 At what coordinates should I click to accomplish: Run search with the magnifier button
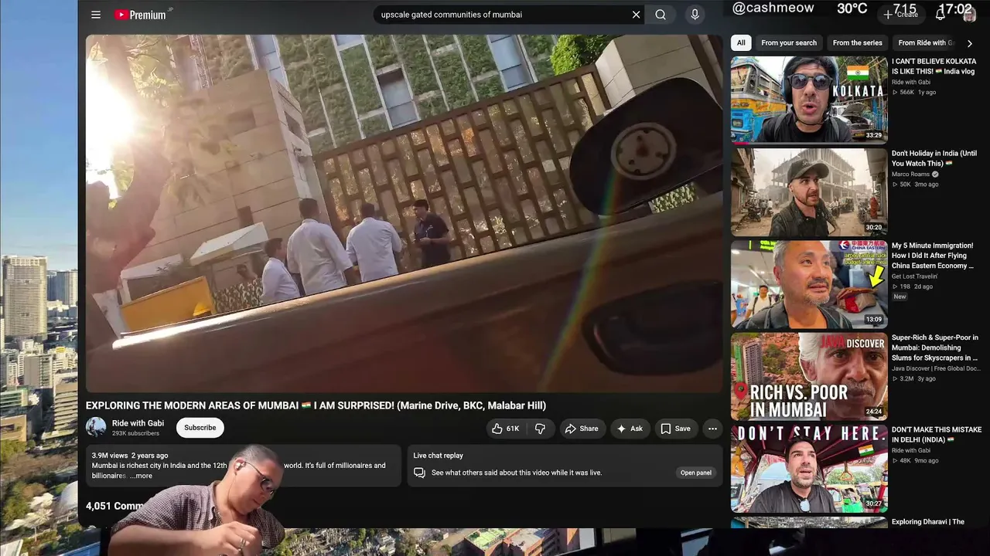(x=661, y=15)
